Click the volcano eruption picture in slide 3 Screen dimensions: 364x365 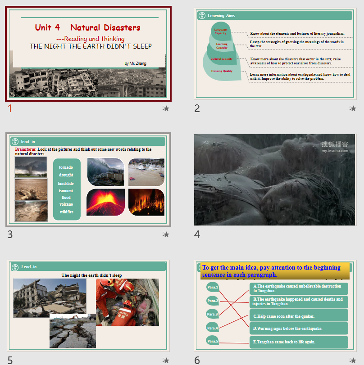click(105, 202)
